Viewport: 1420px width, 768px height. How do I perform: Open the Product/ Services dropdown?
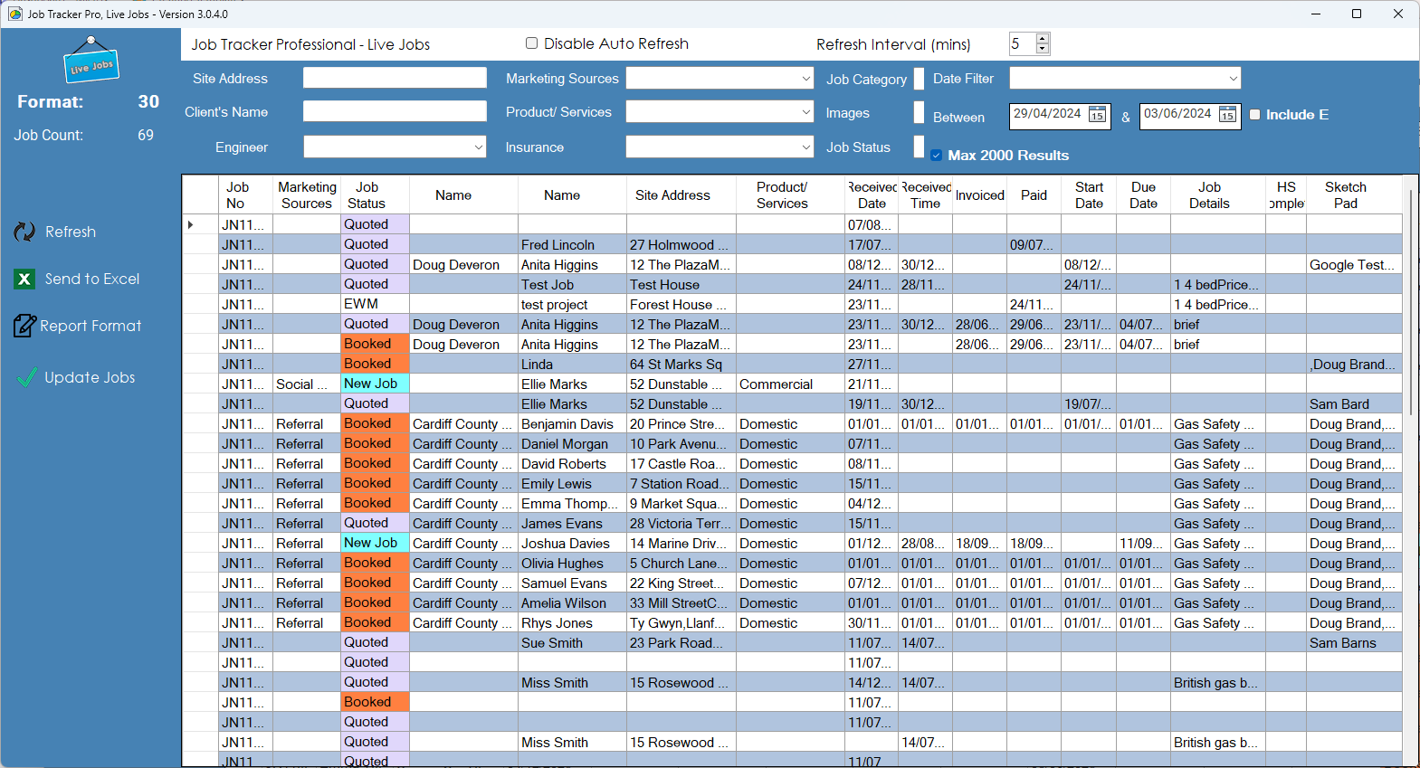point(805,112)
